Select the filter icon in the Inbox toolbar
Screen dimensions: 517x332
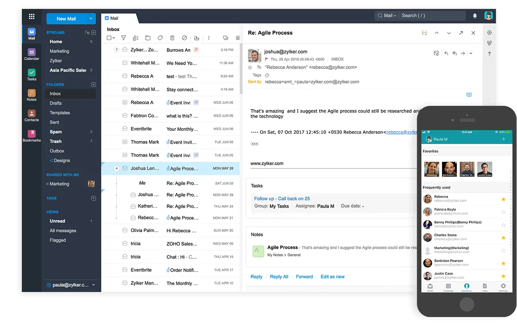click(124, 38)
